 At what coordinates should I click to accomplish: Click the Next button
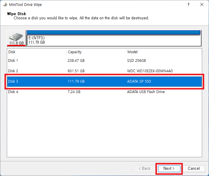[x=169, y=169]
